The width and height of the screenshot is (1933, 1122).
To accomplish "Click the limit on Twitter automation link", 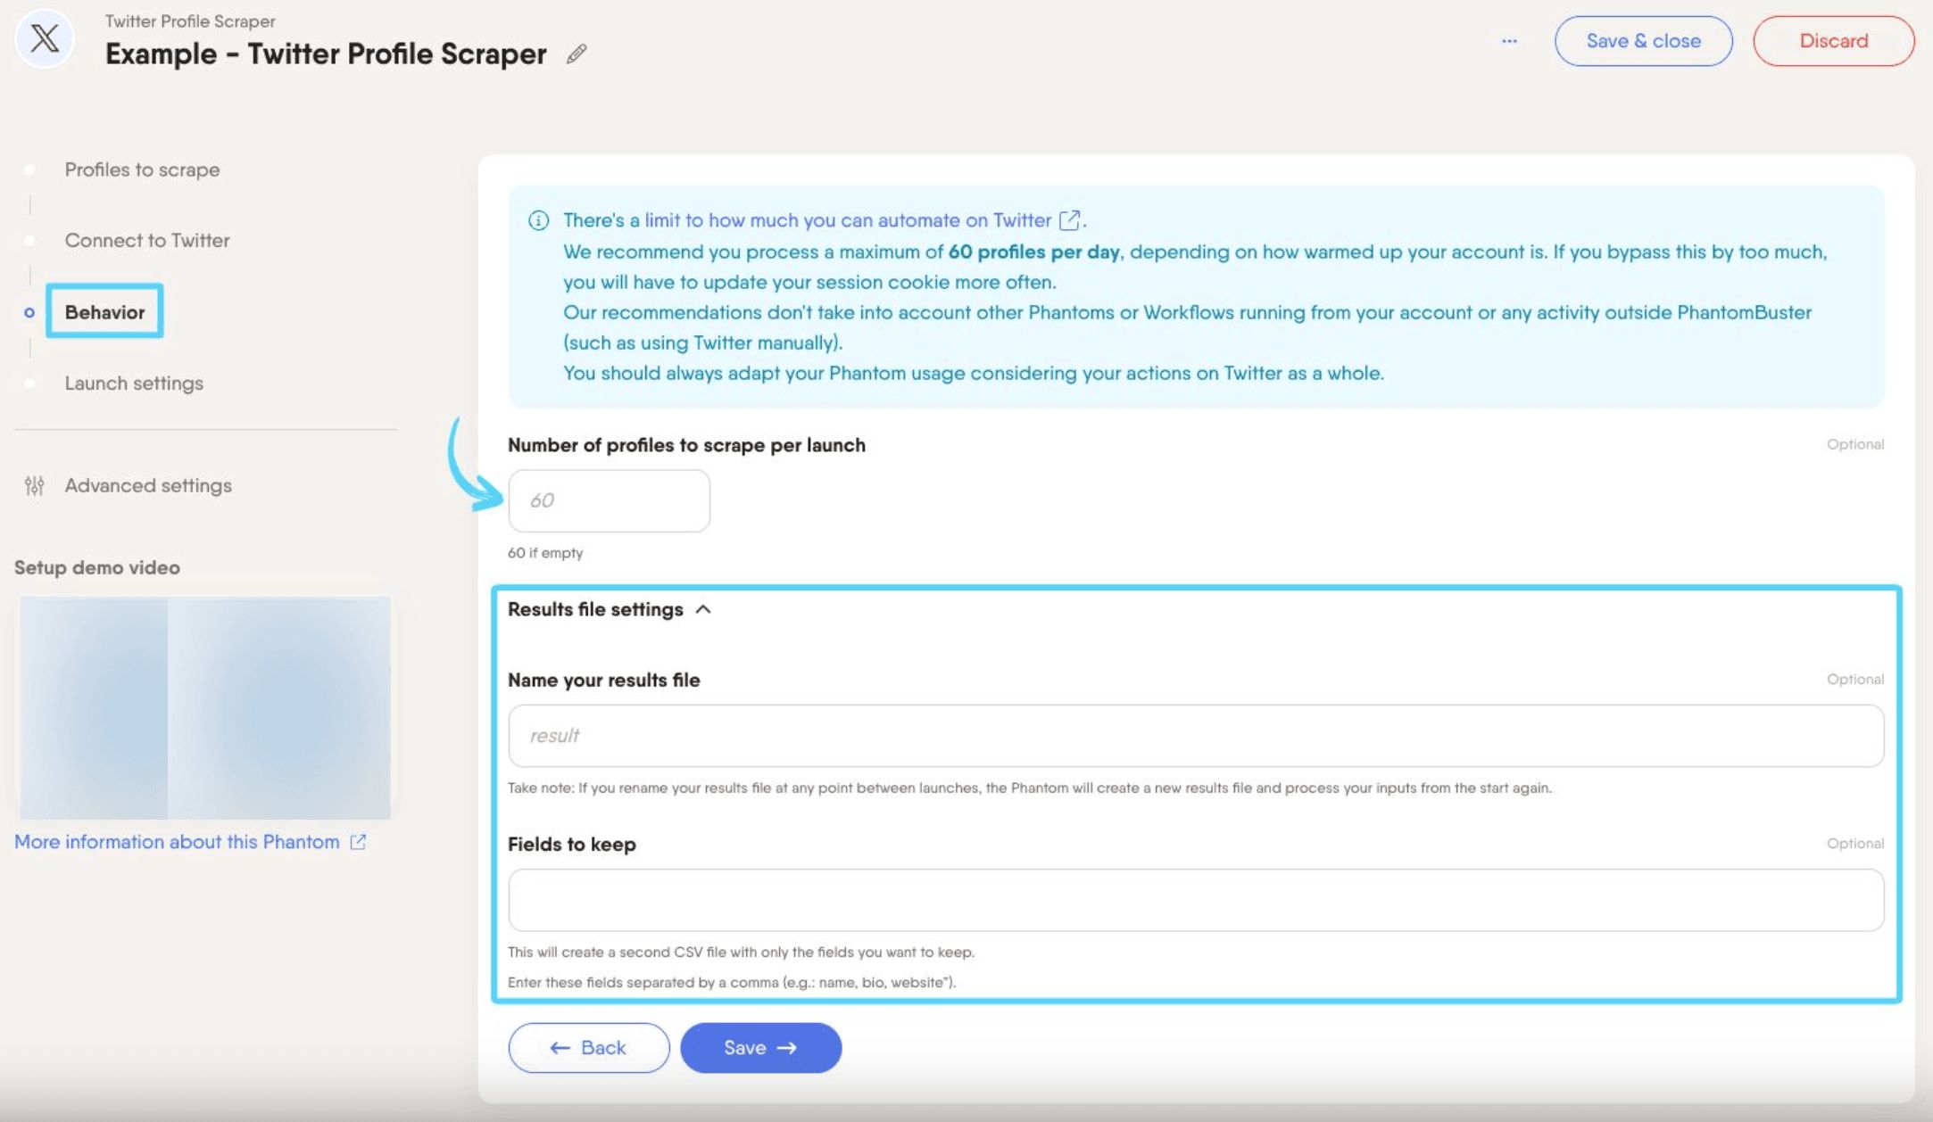I will point(848,220).
